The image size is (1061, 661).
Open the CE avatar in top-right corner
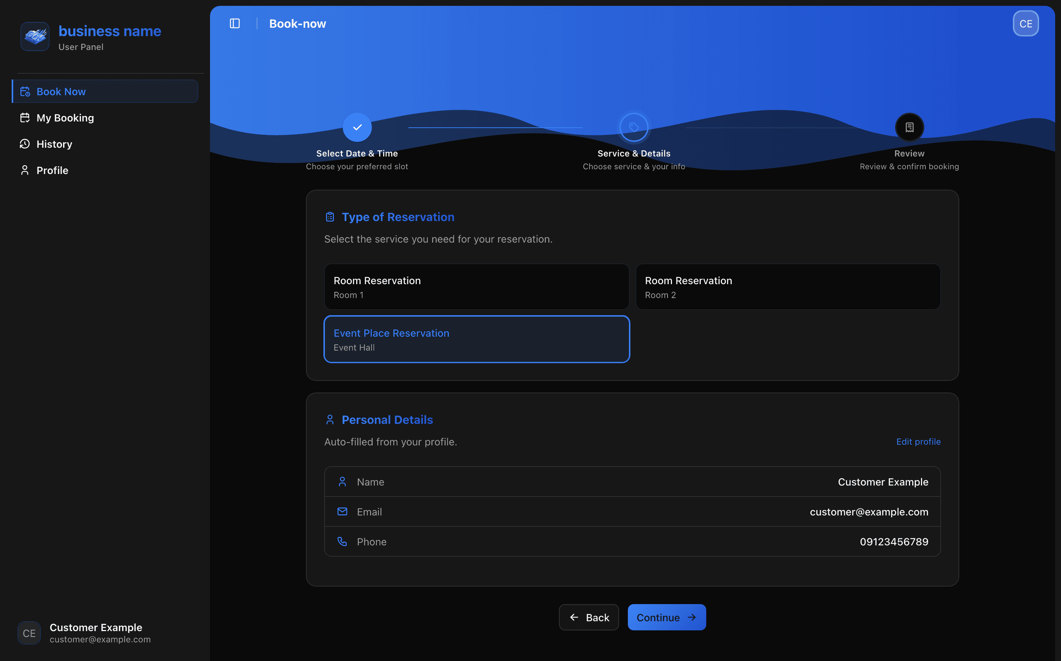pyautogui.click(x=1026, y=24)
